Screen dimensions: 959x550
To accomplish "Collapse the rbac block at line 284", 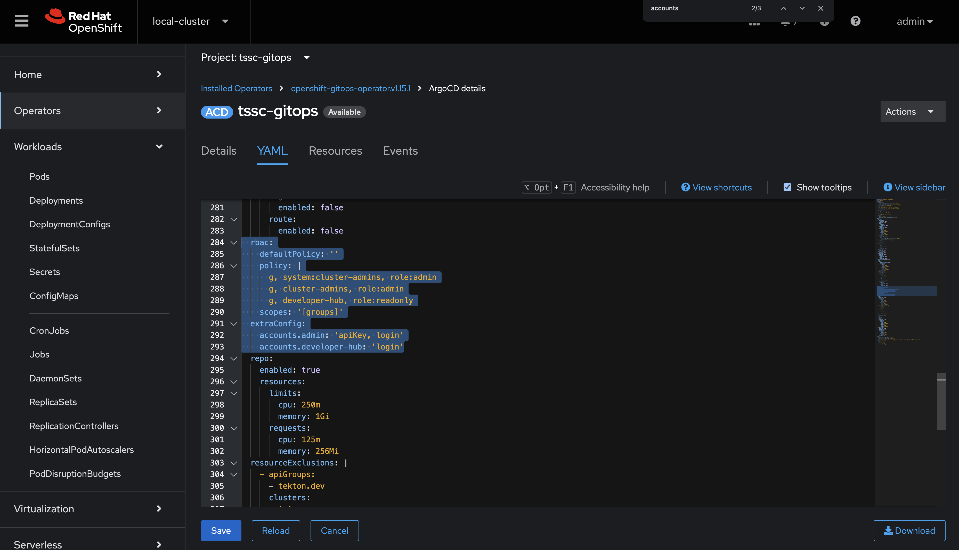I will click(x=234, y=243).
